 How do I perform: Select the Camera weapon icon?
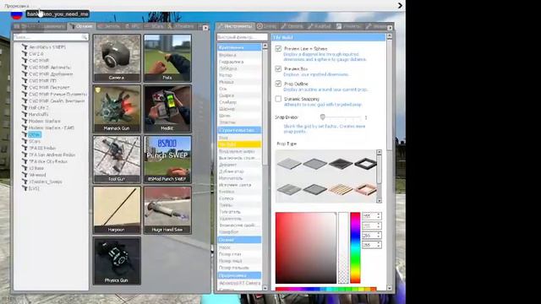(117, 58)
